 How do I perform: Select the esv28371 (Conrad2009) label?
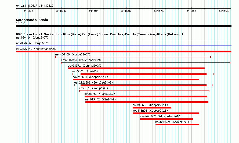(85, 66)
